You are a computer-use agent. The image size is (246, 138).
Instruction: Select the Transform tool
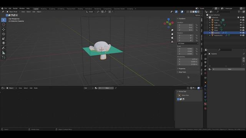click(3, 43)
